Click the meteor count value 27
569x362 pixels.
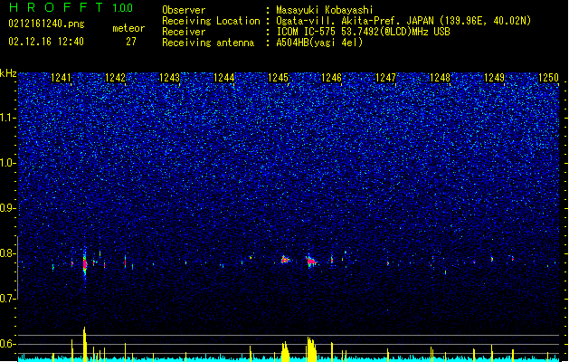pos(131,42)
